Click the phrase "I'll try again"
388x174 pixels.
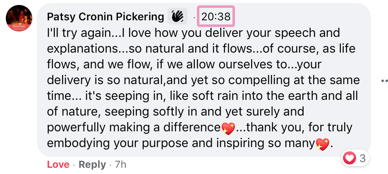point(76,33)
